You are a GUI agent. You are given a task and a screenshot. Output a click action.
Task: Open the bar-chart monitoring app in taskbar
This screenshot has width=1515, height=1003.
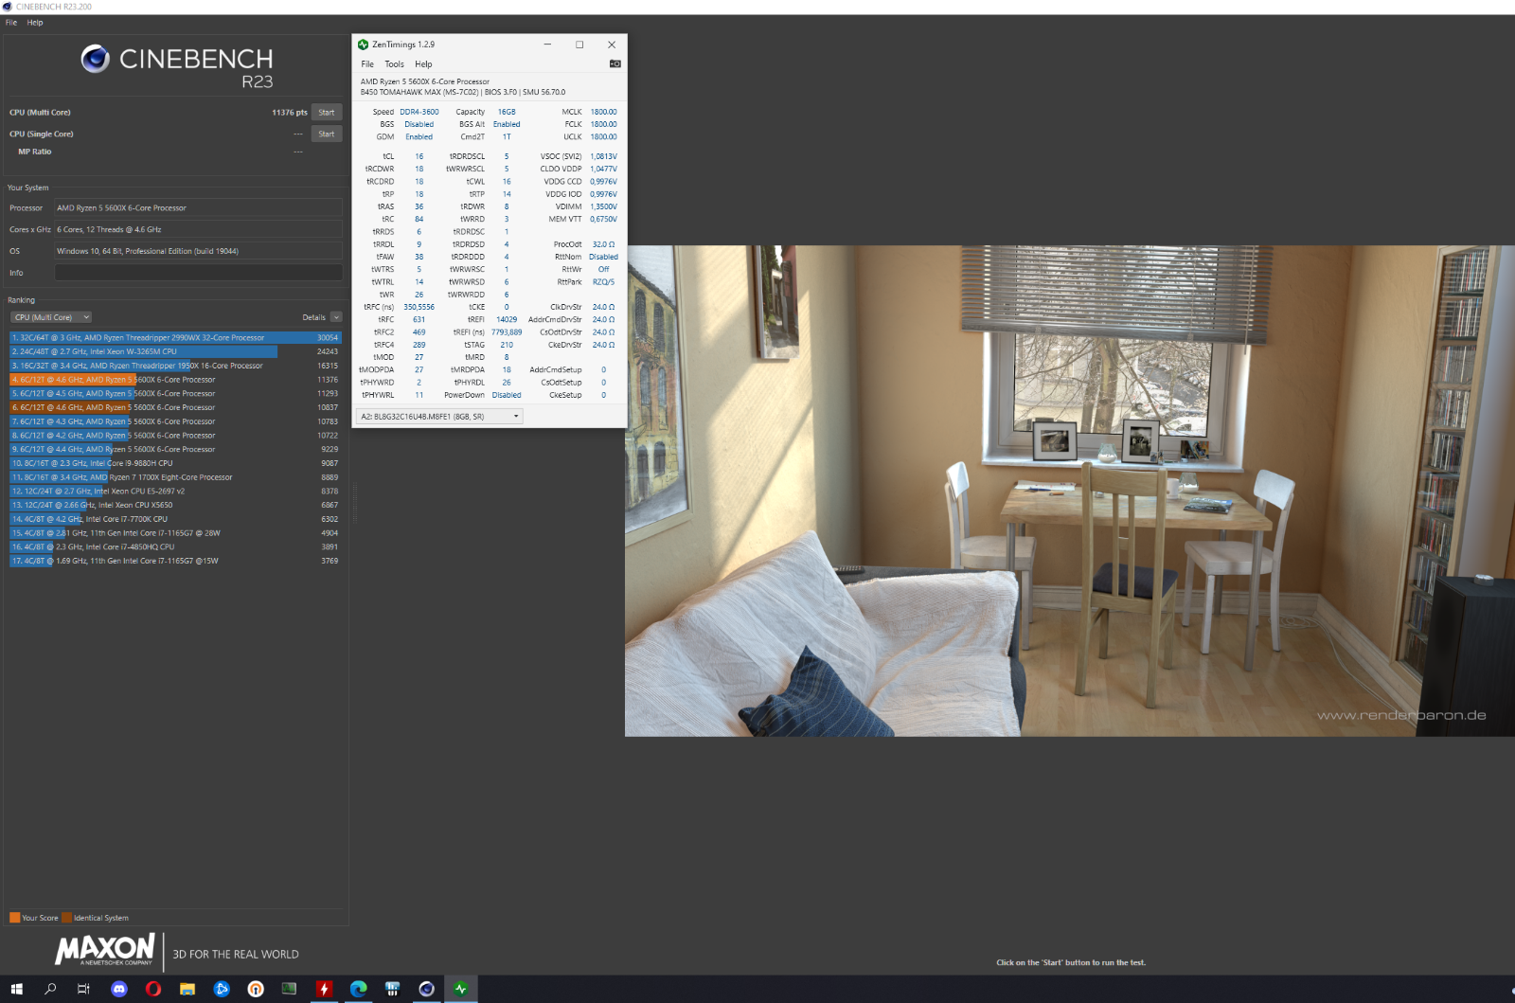pos(392,989)
